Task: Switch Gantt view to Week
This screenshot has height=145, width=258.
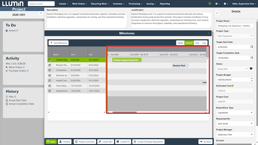Action: [x=180, y=43]
